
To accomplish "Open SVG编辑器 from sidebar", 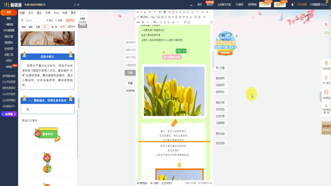I will 9,30.
